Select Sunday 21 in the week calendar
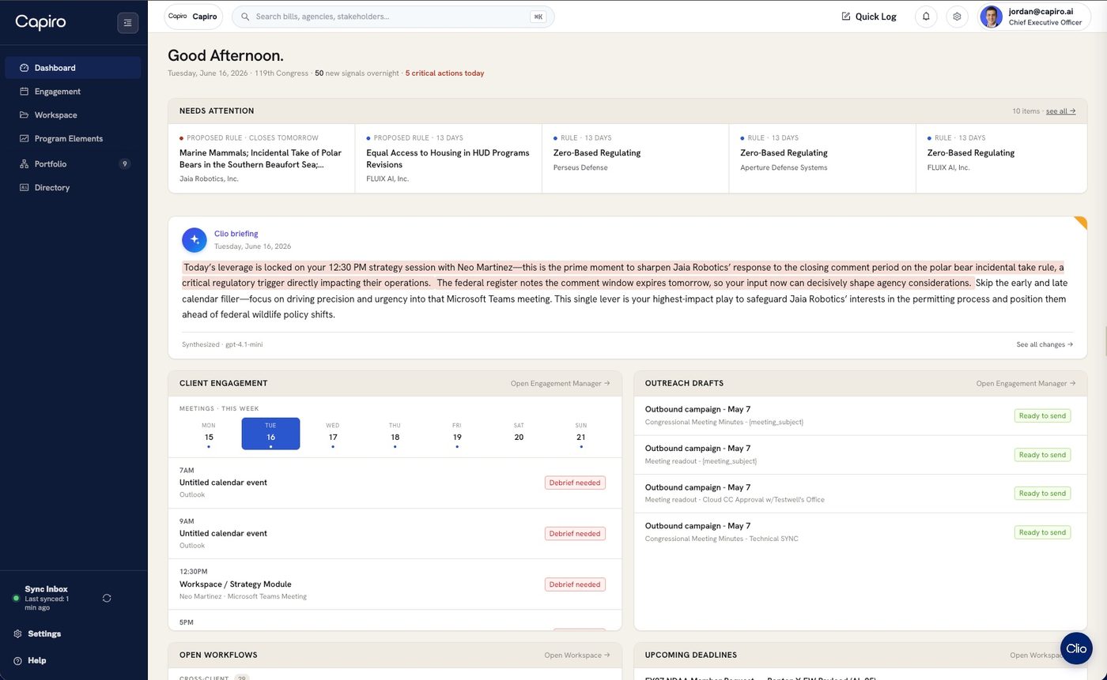Screen dimensions: 1107x680 (581, 434)
